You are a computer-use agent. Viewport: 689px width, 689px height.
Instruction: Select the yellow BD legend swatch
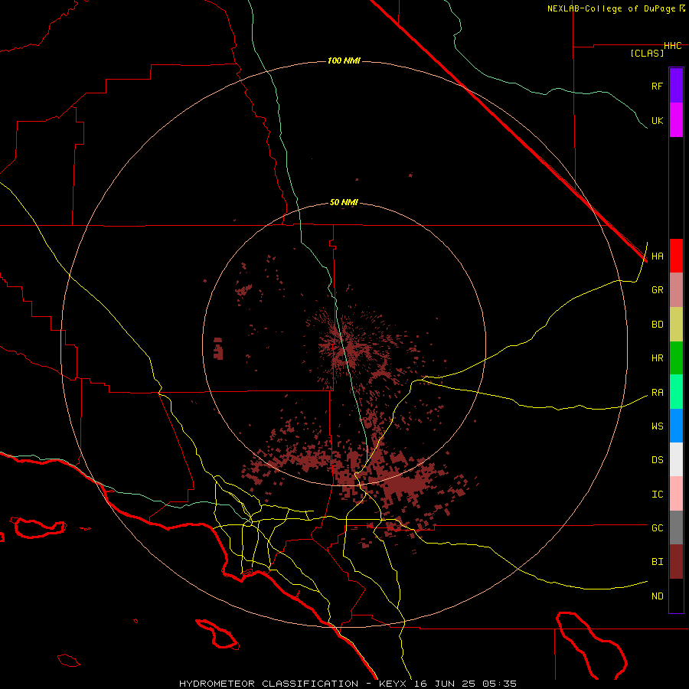click(x=676, y=325)
